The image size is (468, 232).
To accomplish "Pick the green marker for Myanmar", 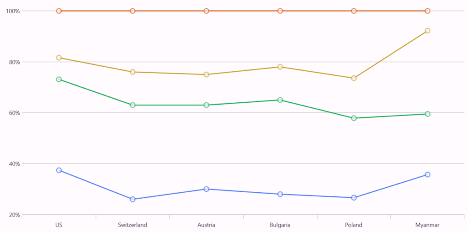I will click(427, 114).
